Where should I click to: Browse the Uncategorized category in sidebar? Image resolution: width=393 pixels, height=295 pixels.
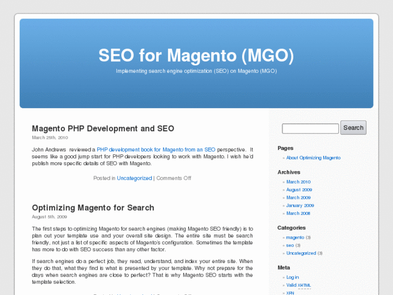click(x=301, y=253)
